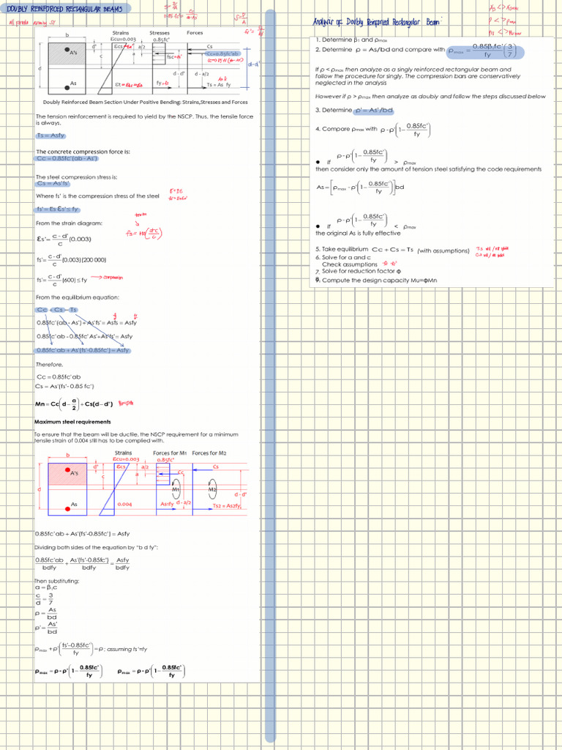Click the "Forces for M1" diagram label
The height and width of the screenshot is (750, 562).
pos(169,453)
